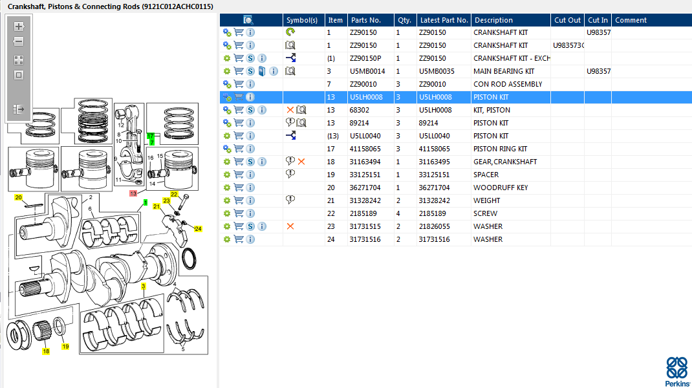Click the panel arrow icon in illustration toolbar
The width and height of the screenshot is (692, 388).
click(x=19, y=109)
